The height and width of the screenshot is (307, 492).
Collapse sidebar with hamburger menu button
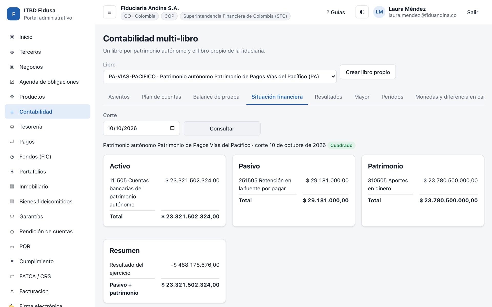109,12
